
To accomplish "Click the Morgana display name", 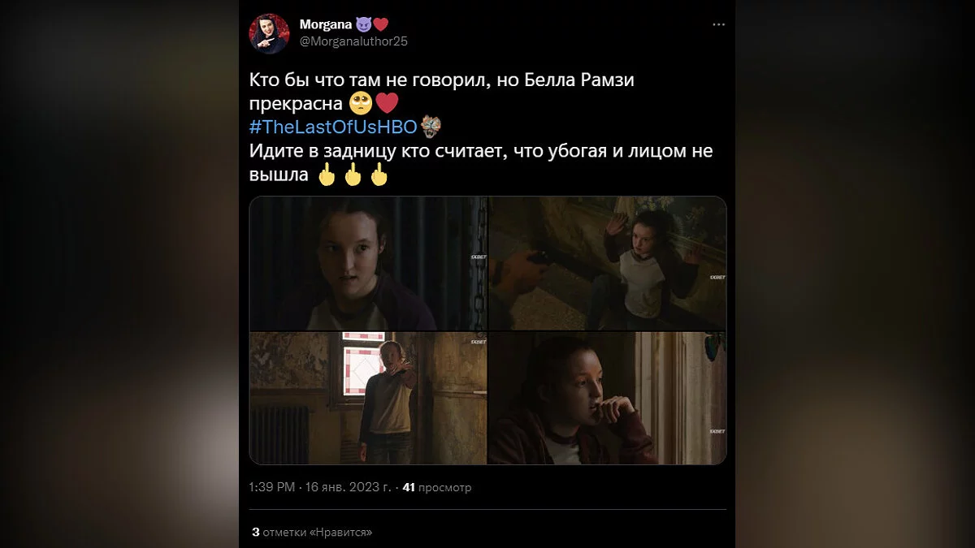I will (x=325, y=24).
